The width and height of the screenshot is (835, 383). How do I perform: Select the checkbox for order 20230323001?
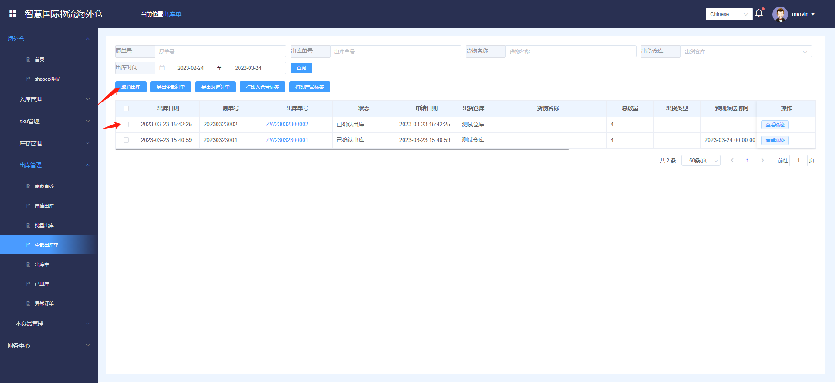tap(126, 140)
